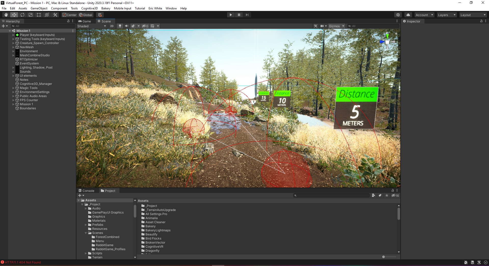The height and width of the screenshot is (266, 489).
Task: Switch to the Game tab
Action: [x=85, y=21]
